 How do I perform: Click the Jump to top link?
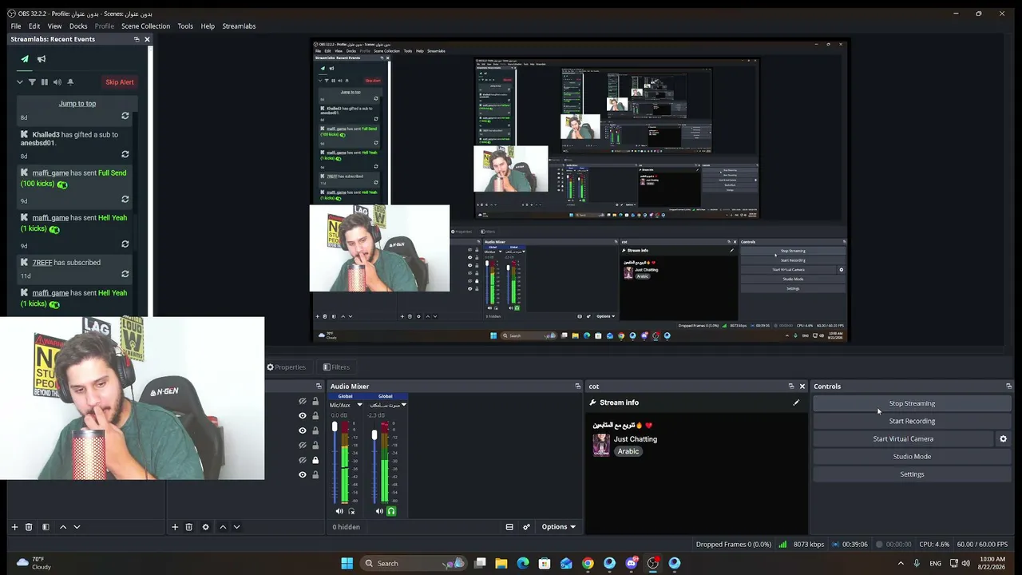click(77, 104)
